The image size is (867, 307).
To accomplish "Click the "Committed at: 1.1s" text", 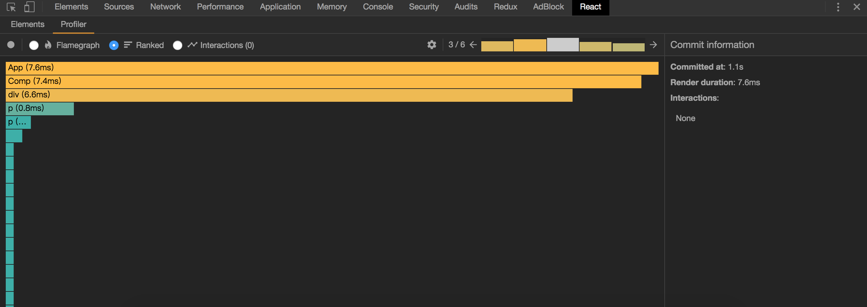I will click(x=707, y=67).
